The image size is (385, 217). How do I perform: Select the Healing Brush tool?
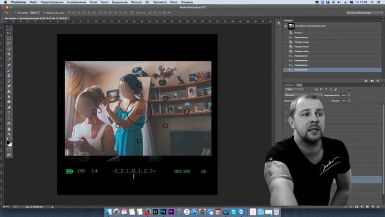[9, 65]
